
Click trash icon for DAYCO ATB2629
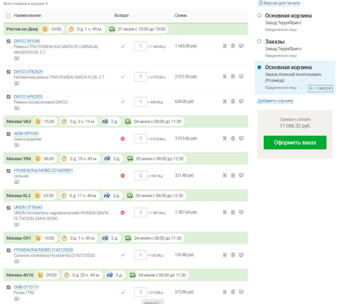pos(233,76)
